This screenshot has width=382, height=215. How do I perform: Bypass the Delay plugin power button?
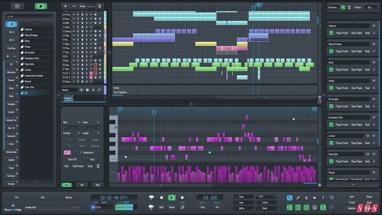[x=331, y=70]
